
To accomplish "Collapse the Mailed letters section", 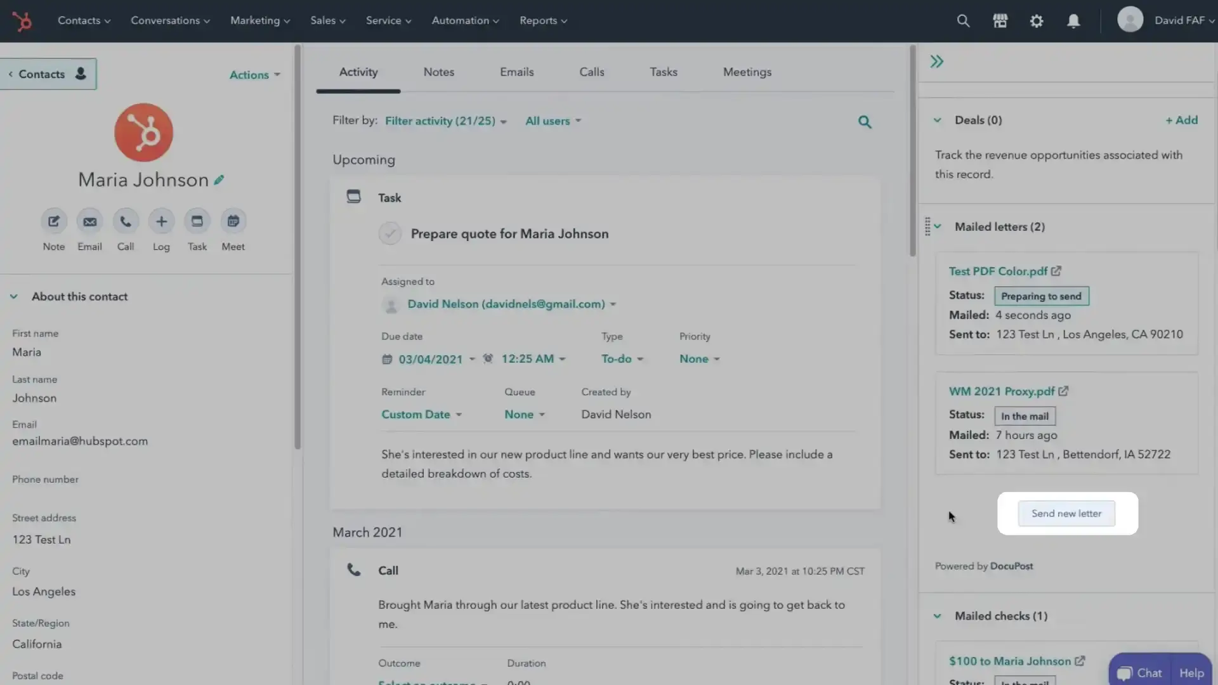I will pyautogui.click(x=938, y=226).
